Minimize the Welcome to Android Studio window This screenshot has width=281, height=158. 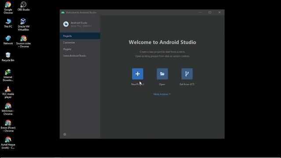(x=200, y=12)
